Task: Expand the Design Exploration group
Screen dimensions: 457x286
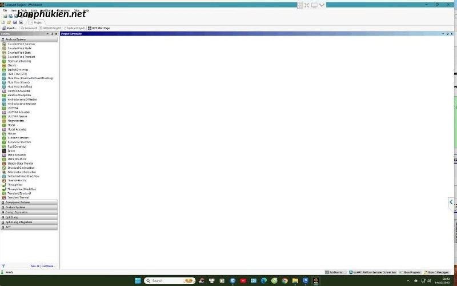Action: [29, 212]
